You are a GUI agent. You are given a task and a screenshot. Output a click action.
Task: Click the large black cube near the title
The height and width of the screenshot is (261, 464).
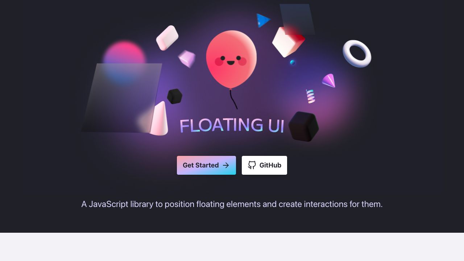(303, 127)
